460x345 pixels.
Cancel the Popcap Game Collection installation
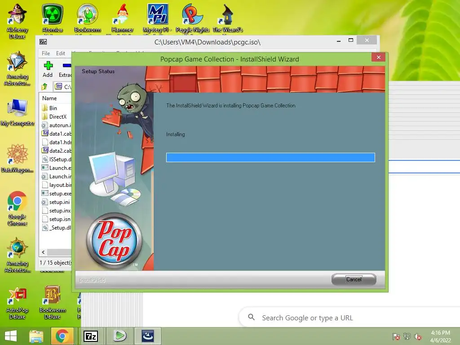click(x=354, y=279)
